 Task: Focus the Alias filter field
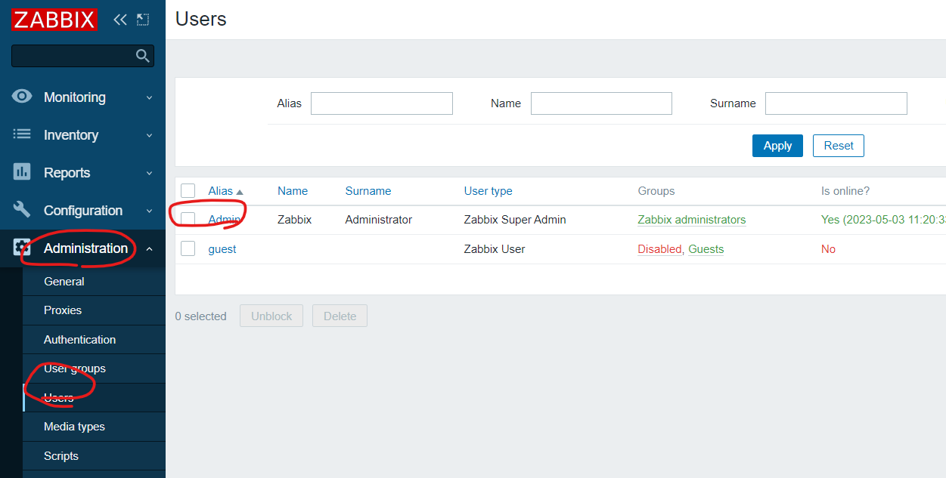[382, 103]
